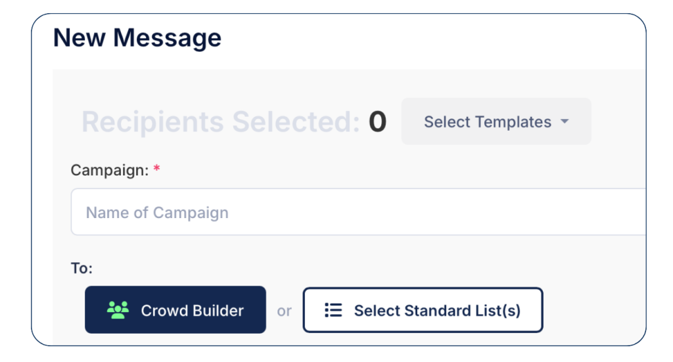Click the Recipients Selected label
Screen dimensions: 673x362
click(220, 122)
